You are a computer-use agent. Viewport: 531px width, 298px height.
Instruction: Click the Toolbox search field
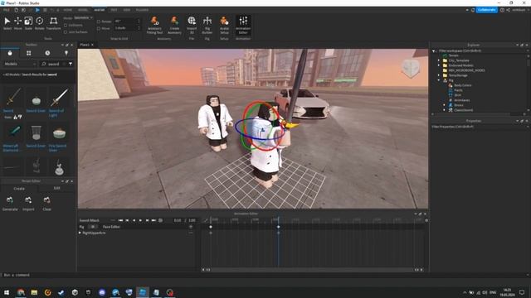54,64
